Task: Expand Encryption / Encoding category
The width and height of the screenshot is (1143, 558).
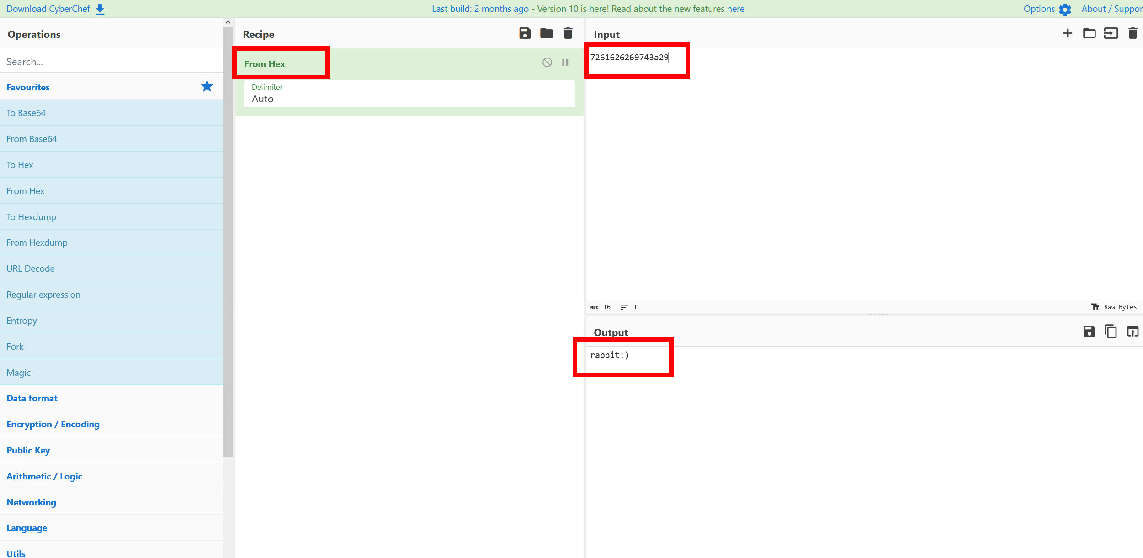Action: 53,424
